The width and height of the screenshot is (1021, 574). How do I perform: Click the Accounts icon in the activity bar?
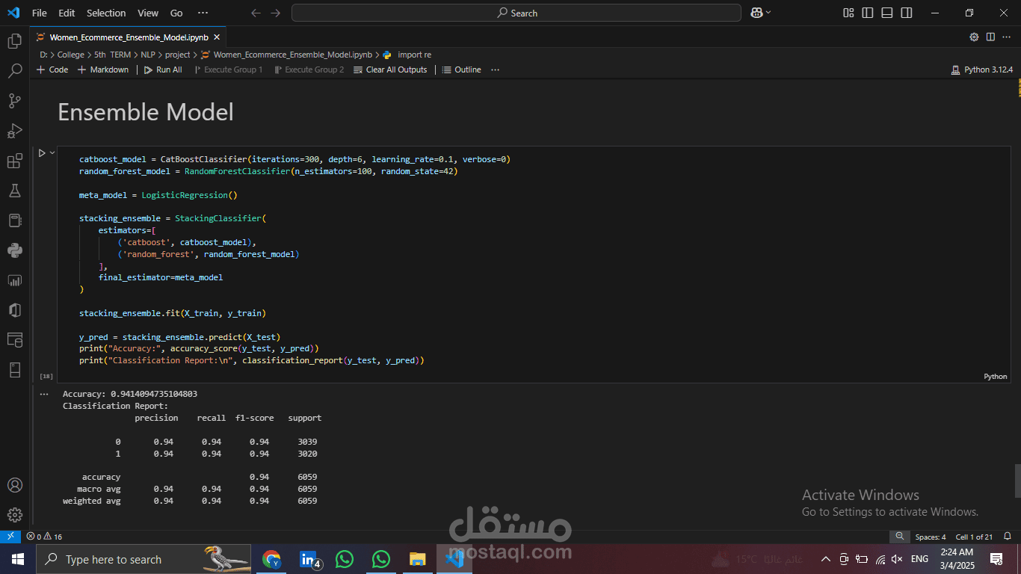click(x=14, y=485)
